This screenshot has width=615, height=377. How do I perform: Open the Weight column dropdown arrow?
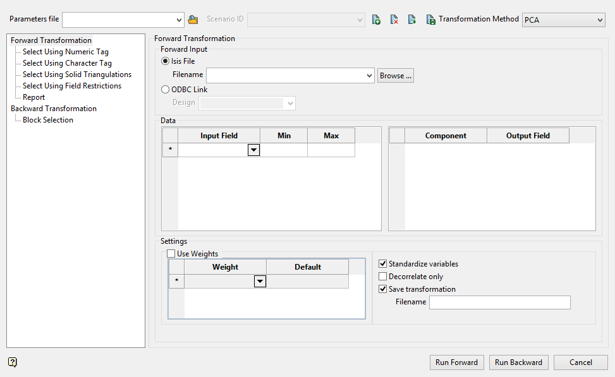260,282
